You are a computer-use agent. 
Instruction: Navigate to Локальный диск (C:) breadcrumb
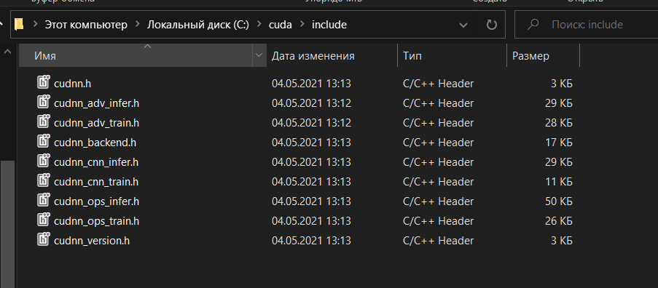click(198, 25)
